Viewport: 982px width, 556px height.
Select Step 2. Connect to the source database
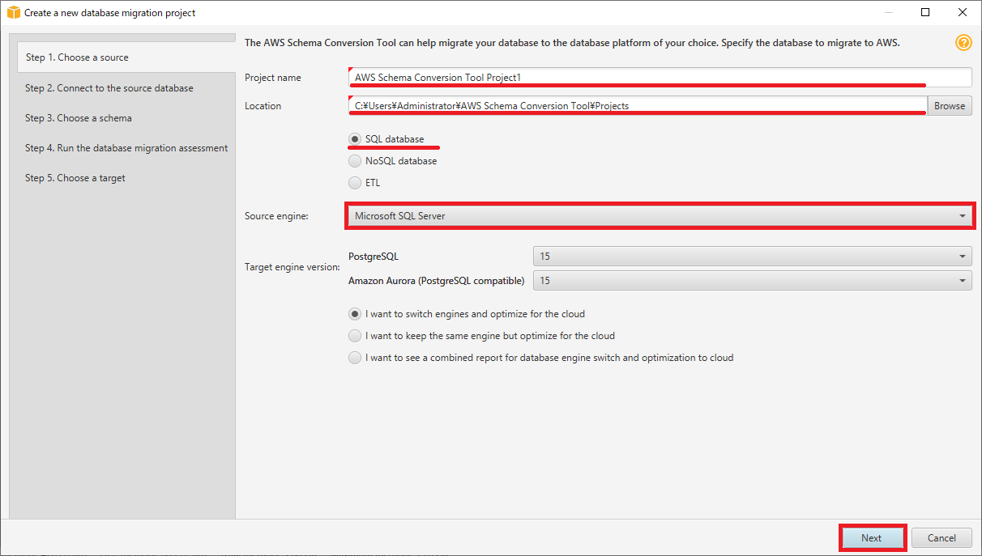point(109,87)
